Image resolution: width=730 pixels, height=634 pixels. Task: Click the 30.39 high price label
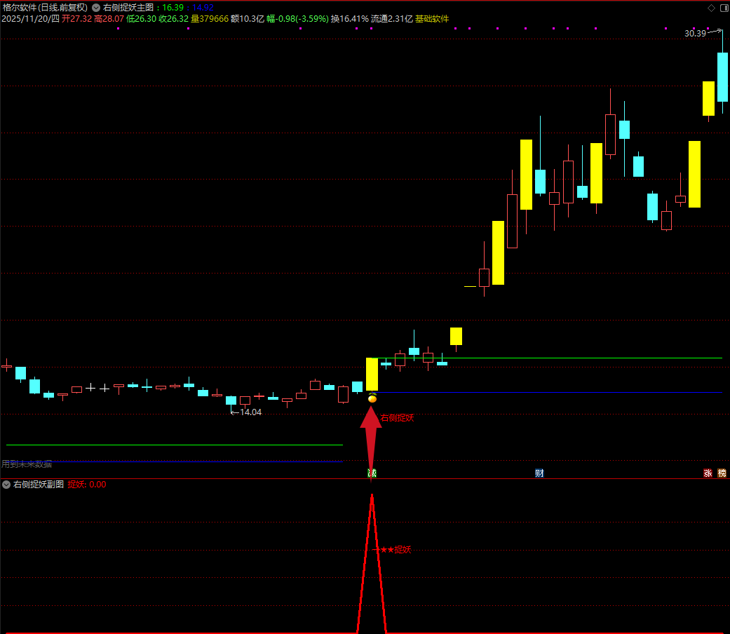(695, 34)
